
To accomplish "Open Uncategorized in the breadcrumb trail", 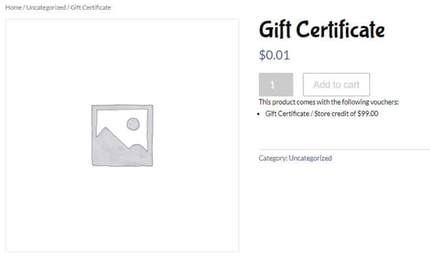I will click(x=46, y=7).
